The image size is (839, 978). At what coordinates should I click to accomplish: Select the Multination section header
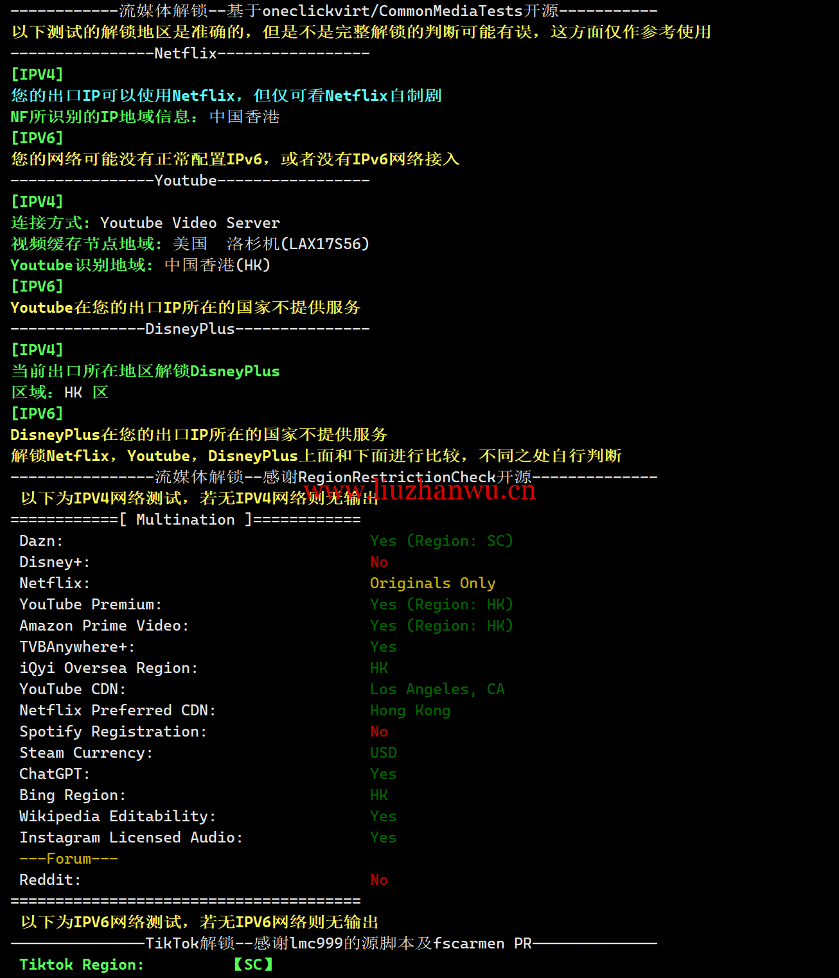click(x=186, y=520)
